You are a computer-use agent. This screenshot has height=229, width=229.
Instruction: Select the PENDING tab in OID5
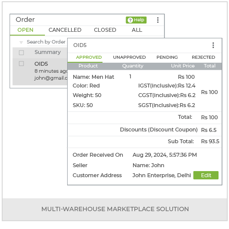167,57
